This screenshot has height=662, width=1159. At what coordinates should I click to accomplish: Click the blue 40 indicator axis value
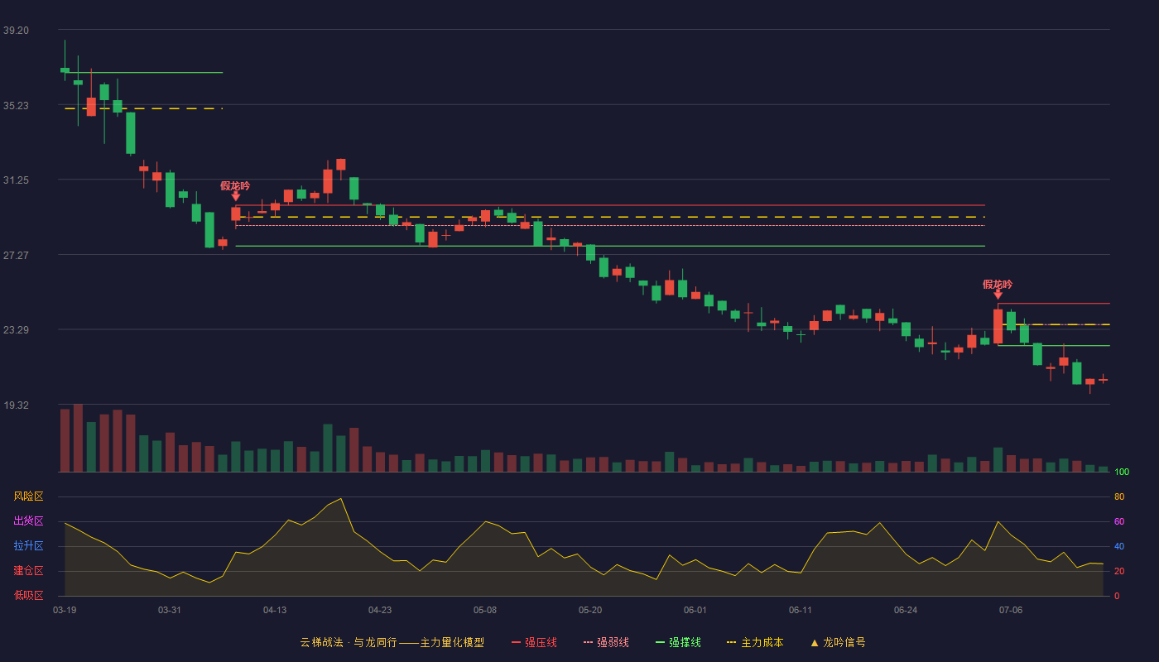[x=1119, y=547]
